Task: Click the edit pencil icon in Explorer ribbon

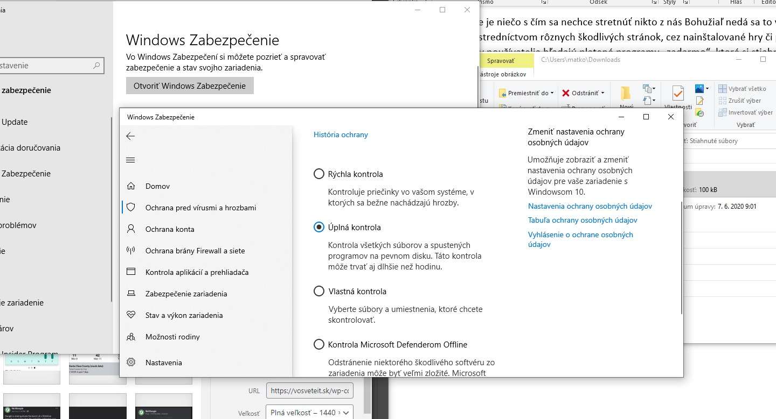Action: point(699,101)
